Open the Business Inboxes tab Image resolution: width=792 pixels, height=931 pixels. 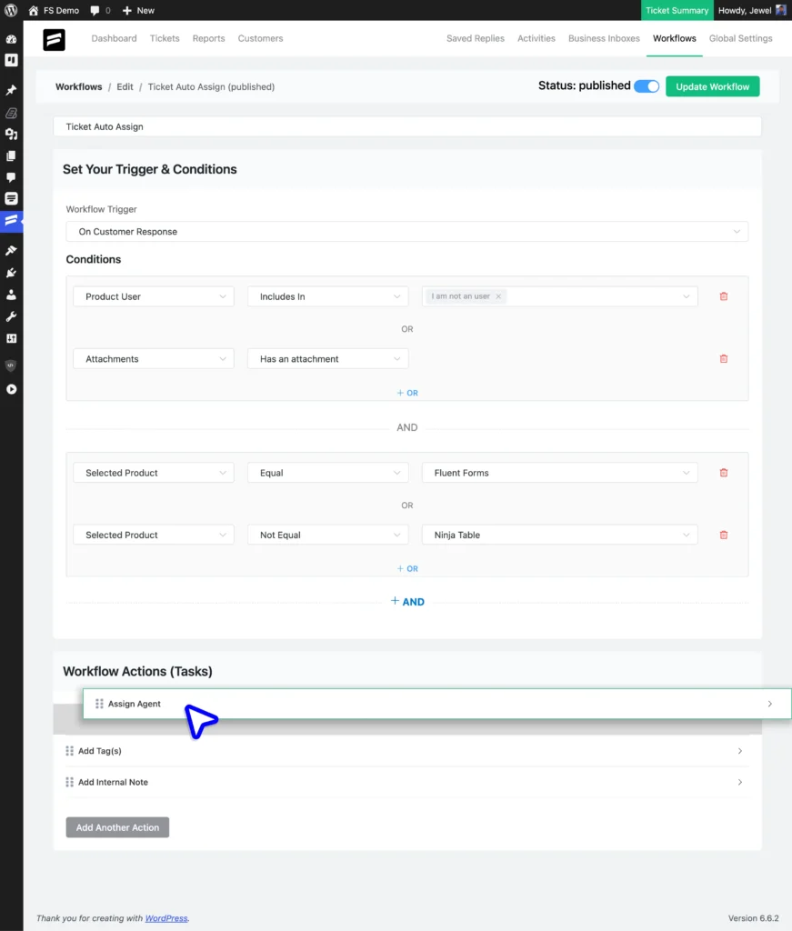604,38
